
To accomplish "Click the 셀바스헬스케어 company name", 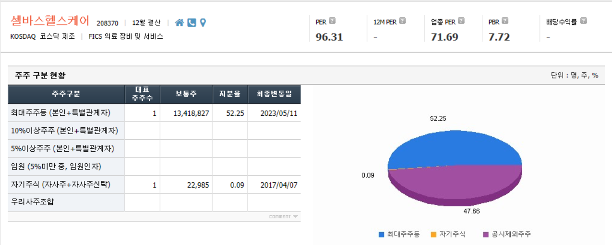I will (50, 21).
